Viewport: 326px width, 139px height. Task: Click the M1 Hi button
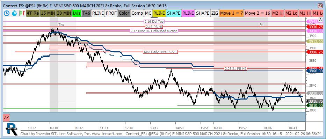point(305,13)
